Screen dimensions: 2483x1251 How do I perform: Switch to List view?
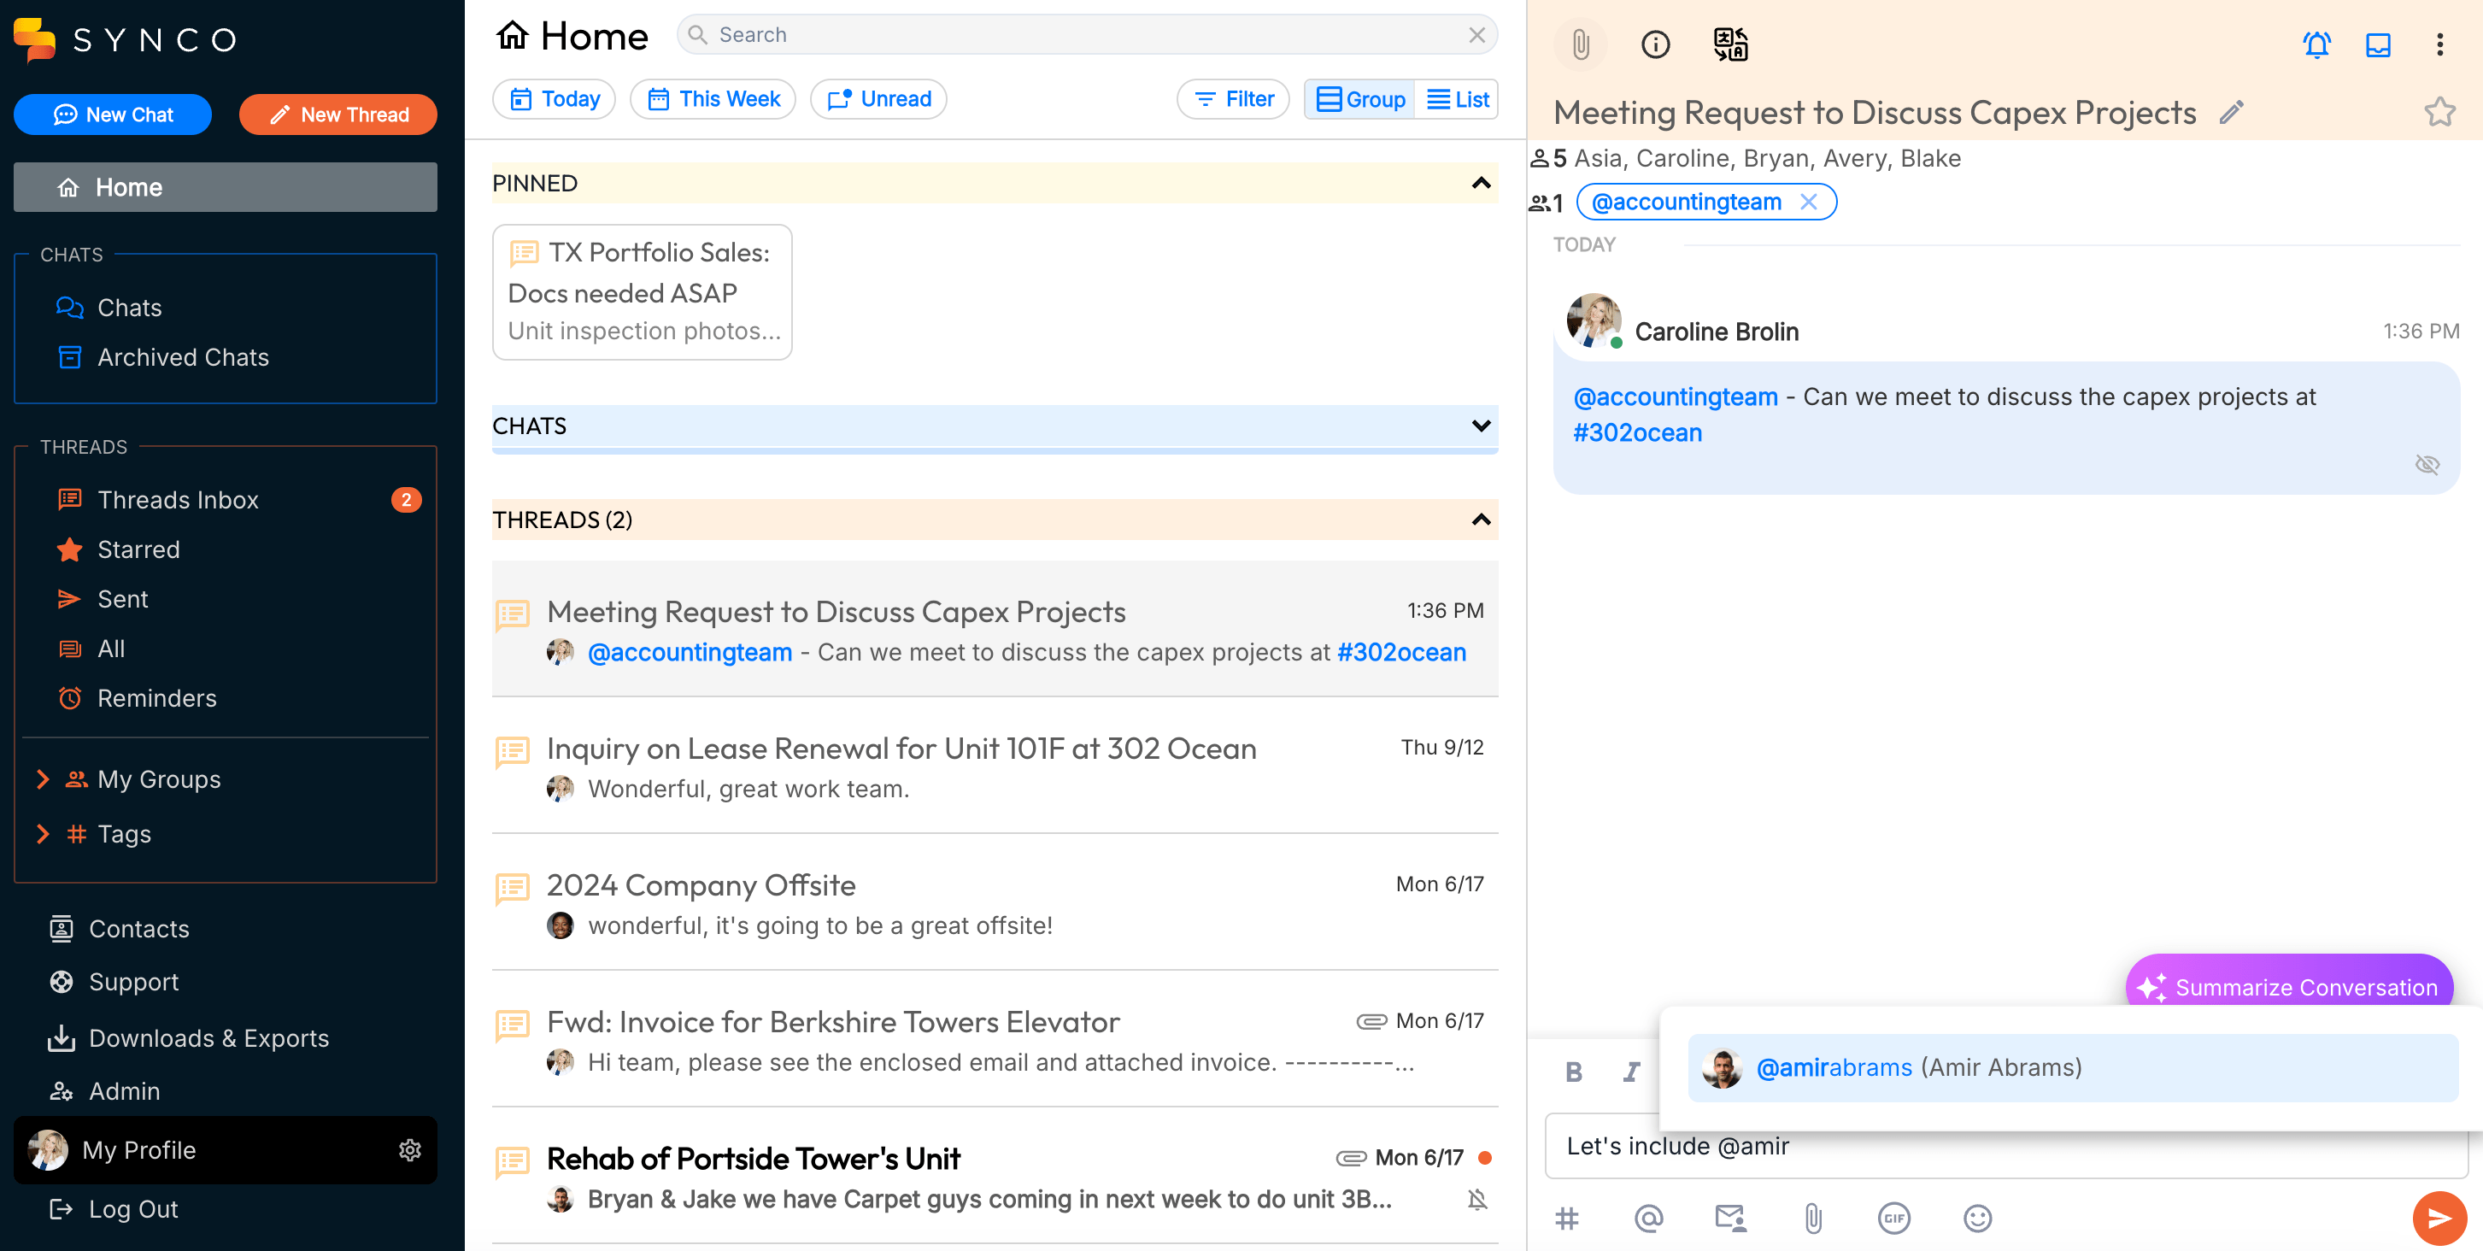coord(1458,99)
